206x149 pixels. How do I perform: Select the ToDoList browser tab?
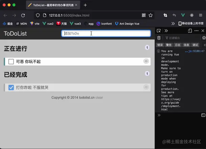[53, 5]
